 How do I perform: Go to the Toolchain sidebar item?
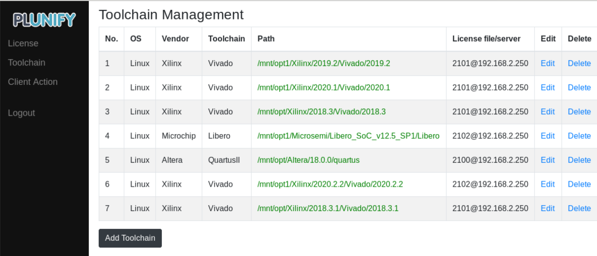[27, 63]
